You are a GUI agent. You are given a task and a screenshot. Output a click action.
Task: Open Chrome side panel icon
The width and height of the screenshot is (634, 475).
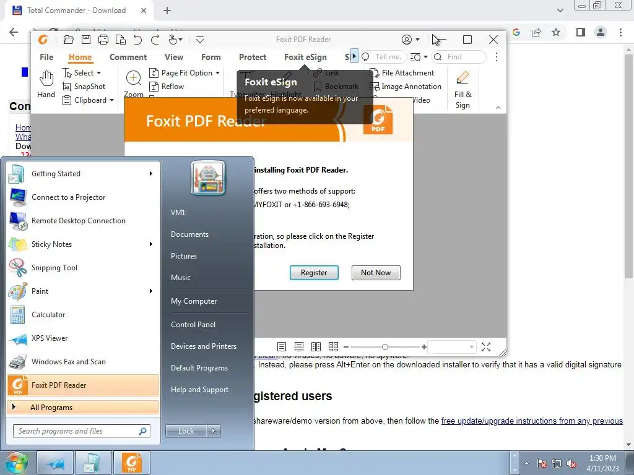pos(581,32)
